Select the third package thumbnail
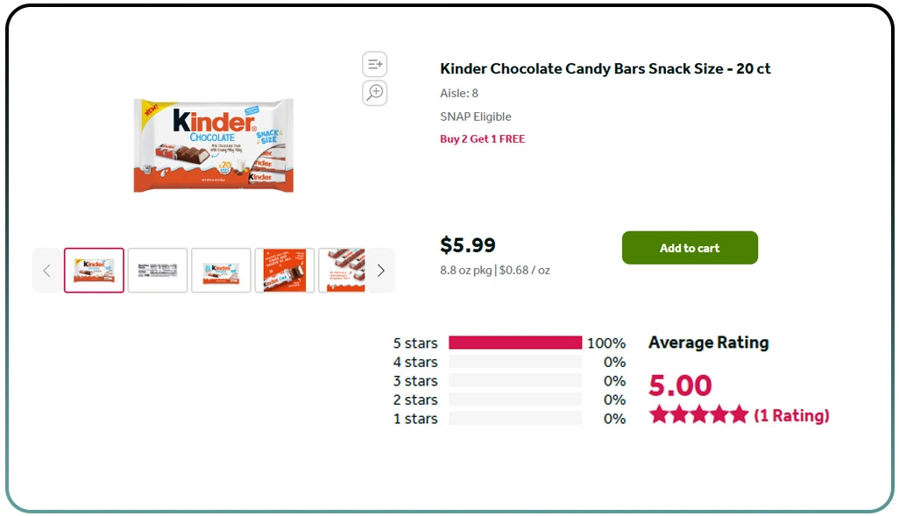The height and width of the screenshot is (516, 899). [x=221, y=271]
